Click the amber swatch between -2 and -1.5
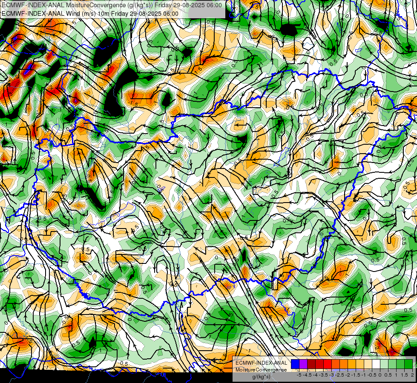This screenshot has height=383, width=417. (x=352, y=364)
